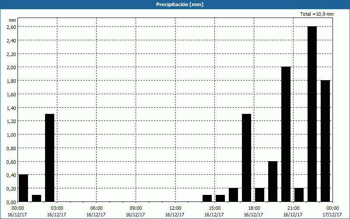350x219 pixels.
Task: Select the 0,00 y-axis value
Action: (11, 202)
